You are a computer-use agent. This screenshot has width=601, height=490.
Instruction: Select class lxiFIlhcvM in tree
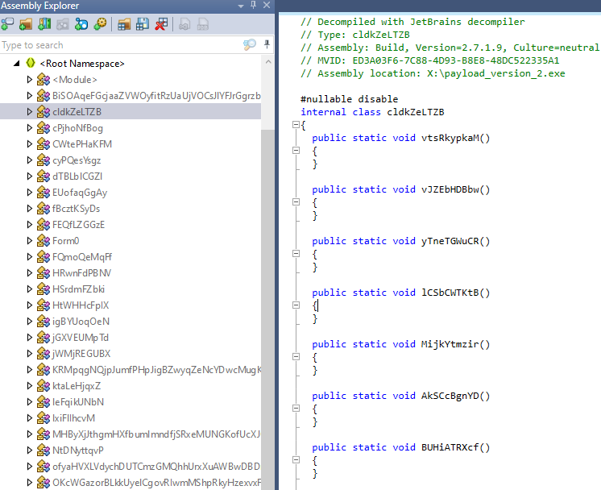(x=73, y=417)
